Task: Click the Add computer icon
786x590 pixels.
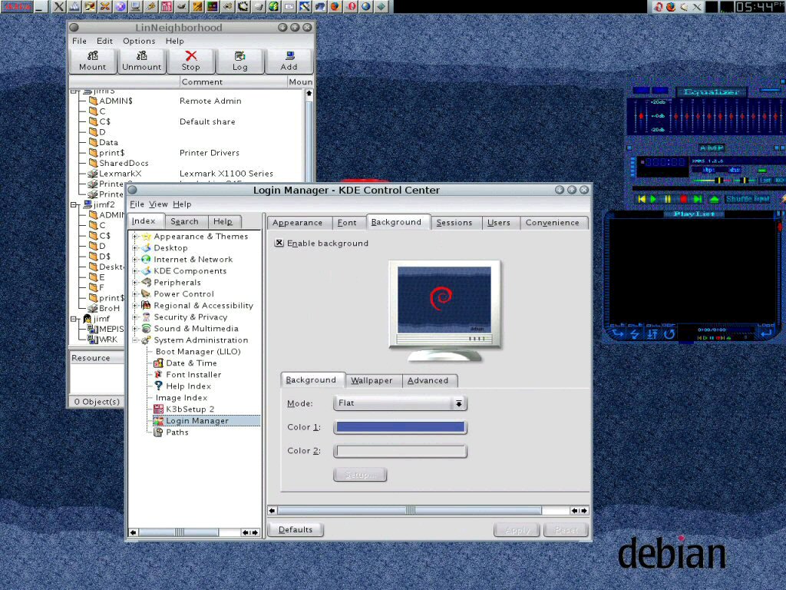Action: [289, 61]
